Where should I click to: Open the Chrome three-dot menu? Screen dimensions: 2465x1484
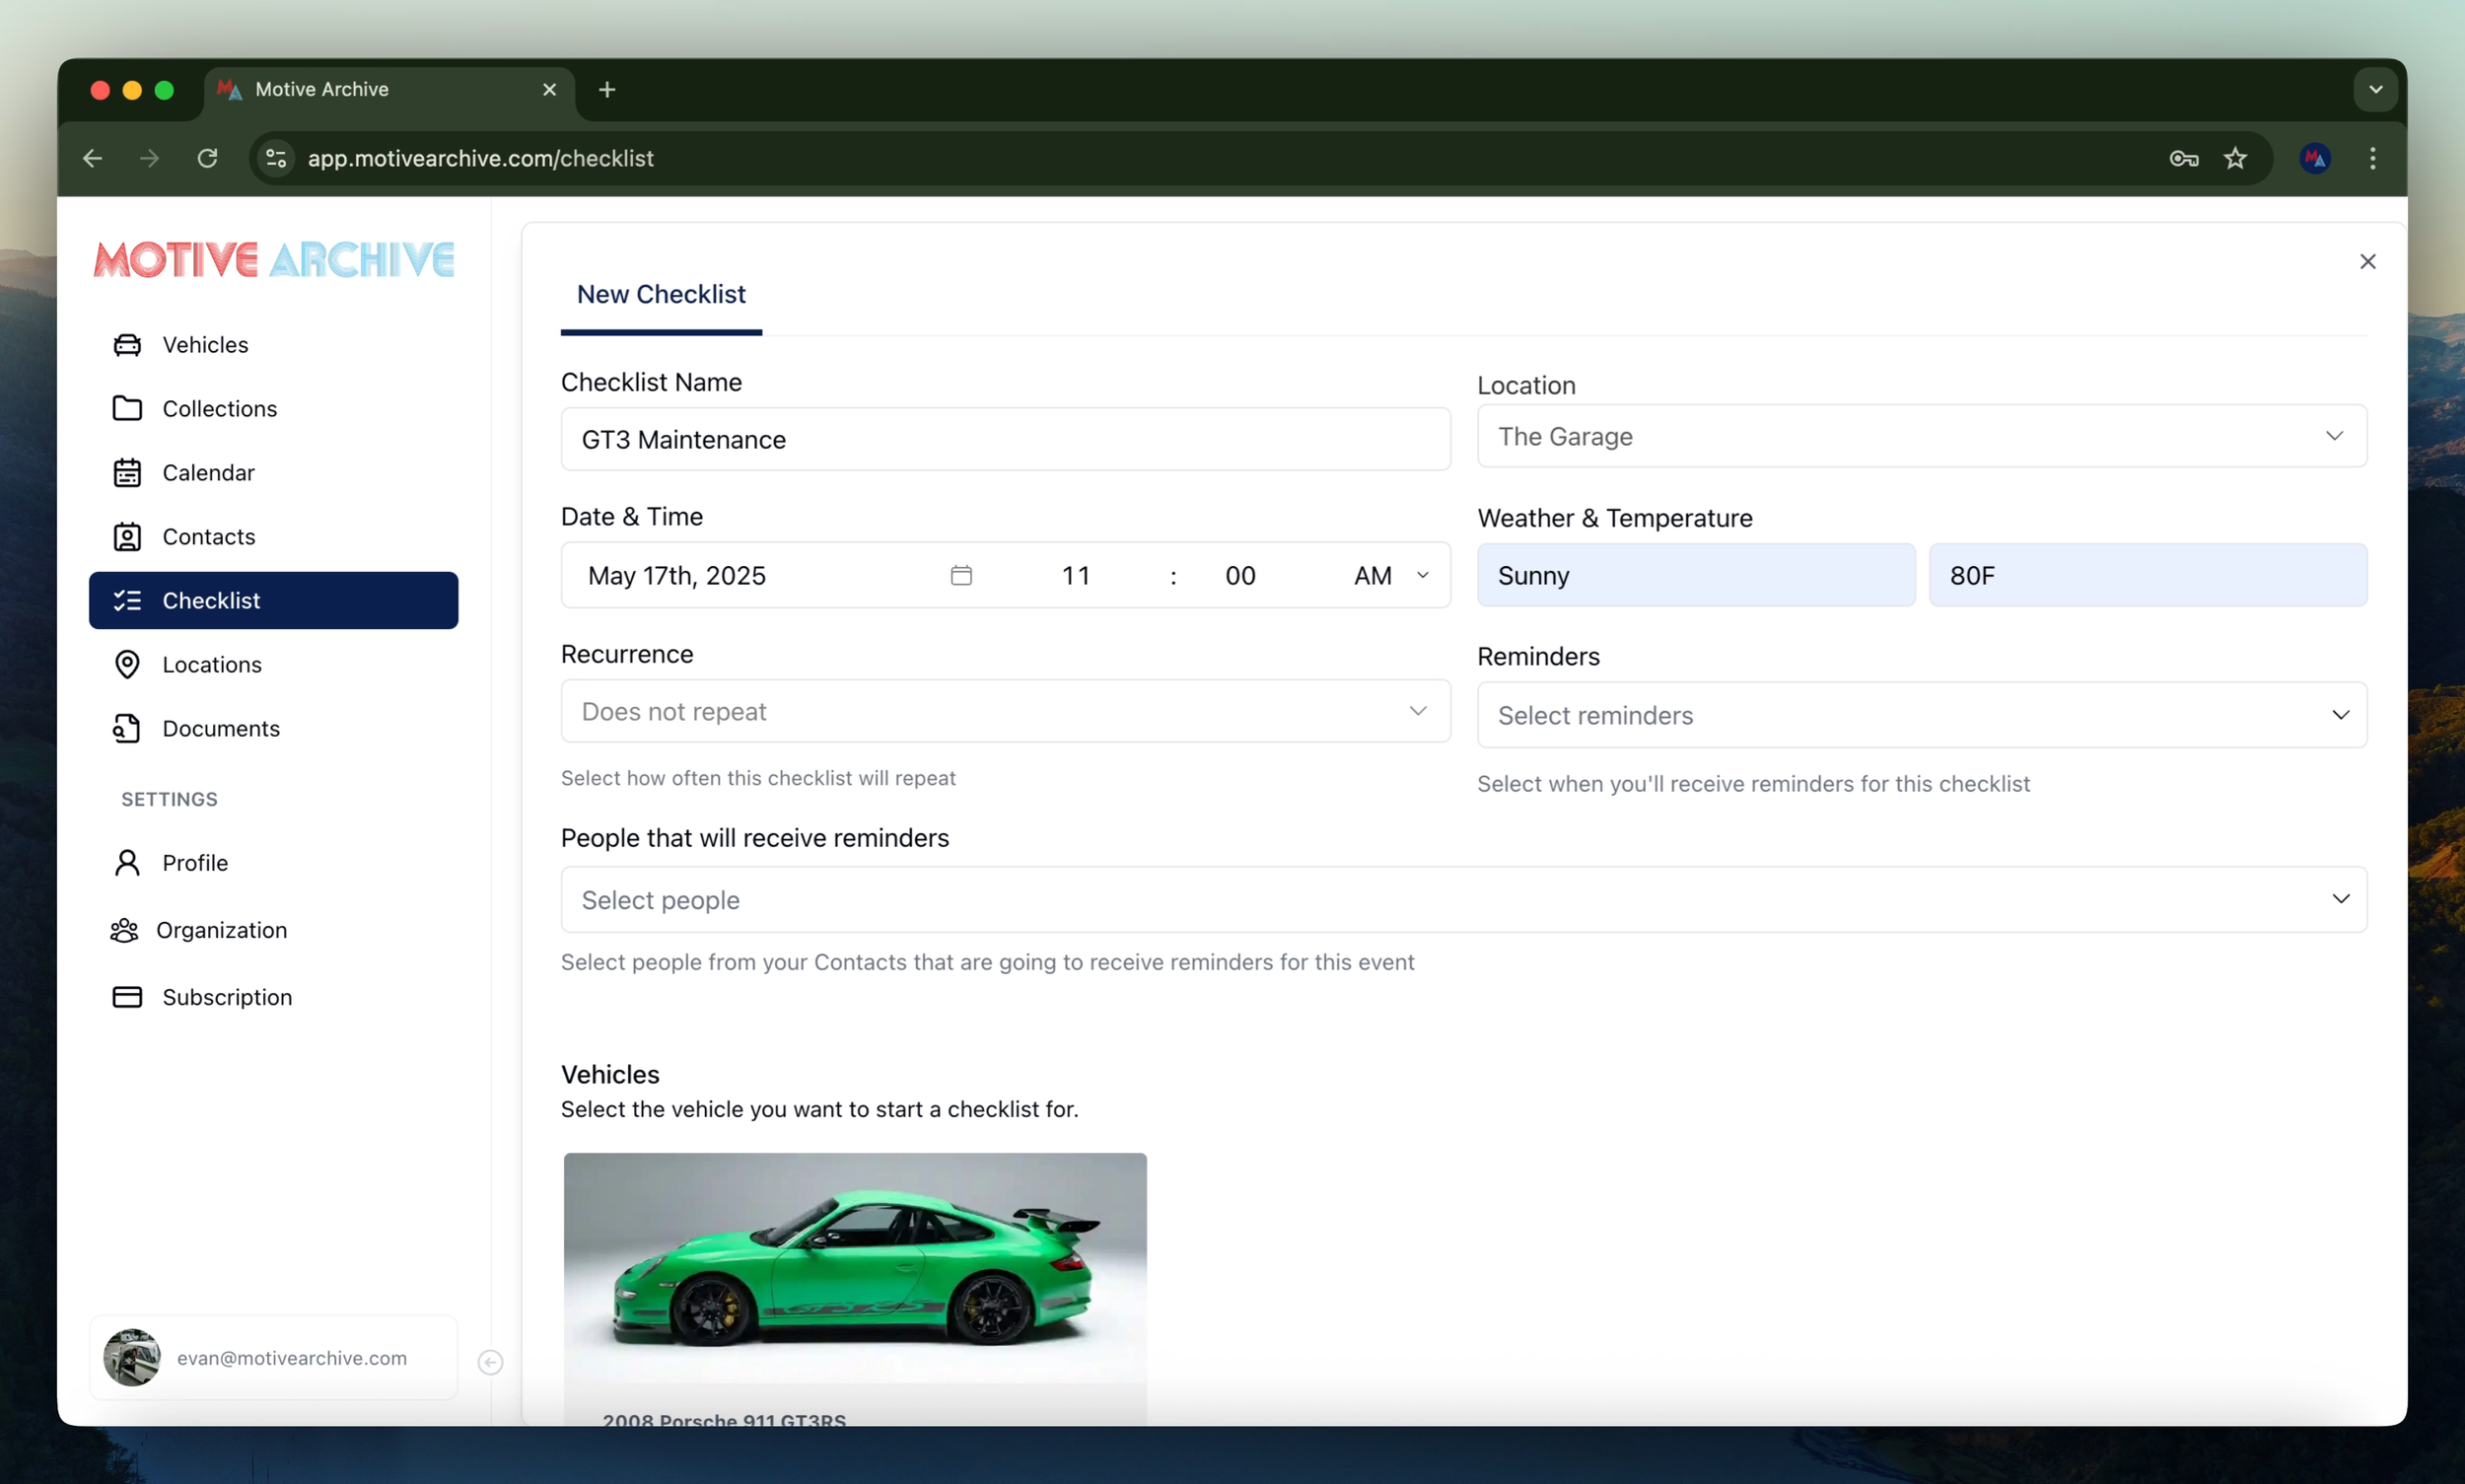coord(2372,158)
